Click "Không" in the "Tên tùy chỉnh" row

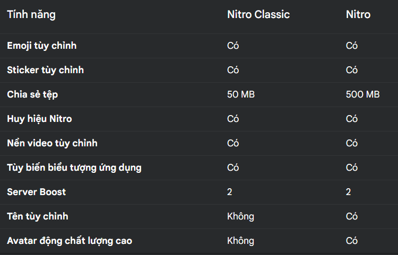[240, 216]
